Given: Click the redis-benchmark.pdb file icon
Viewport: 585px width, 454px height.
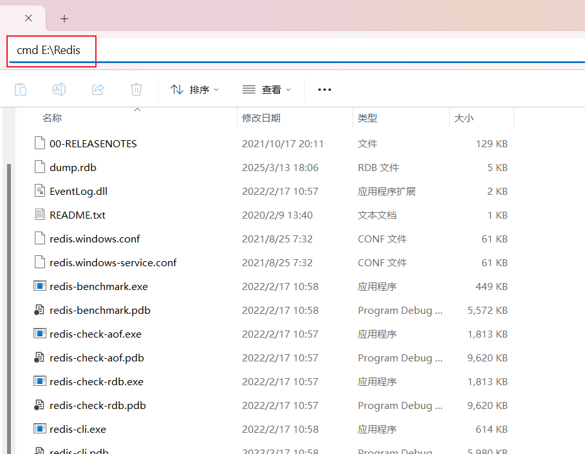Looking at the screenshot, I should (39, 309).
